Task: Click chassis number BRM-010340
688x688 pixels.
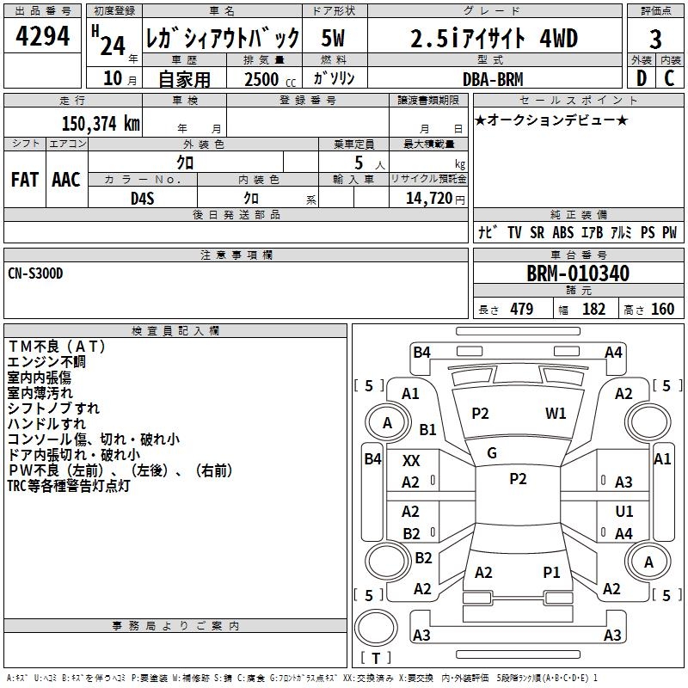Action: coord(578,273)
